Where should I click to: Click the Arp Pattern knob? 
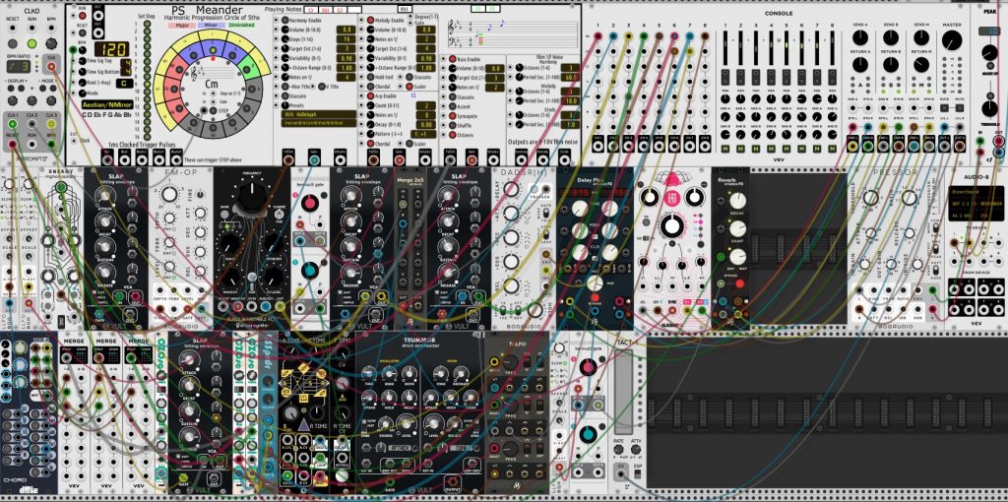[x=370, y=134]
